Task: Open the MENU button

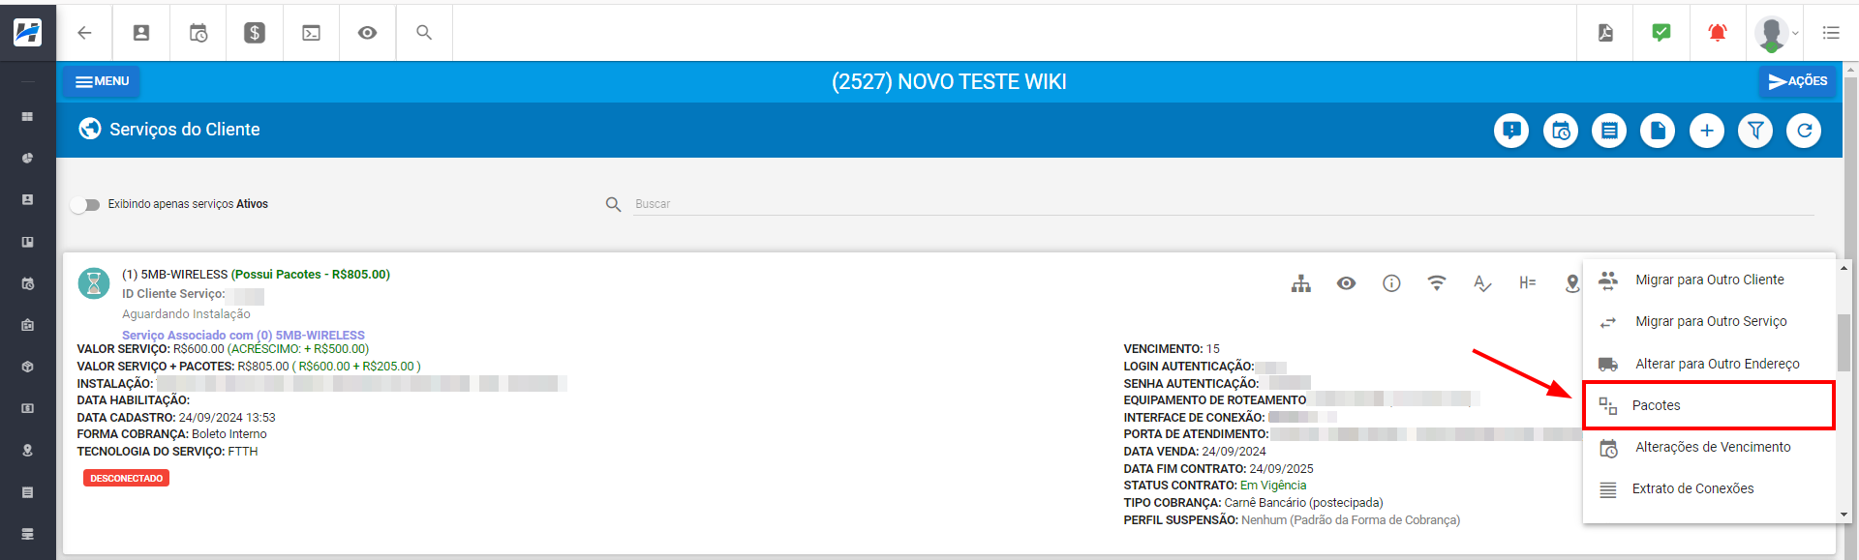Action: click(x=102, y=81)
